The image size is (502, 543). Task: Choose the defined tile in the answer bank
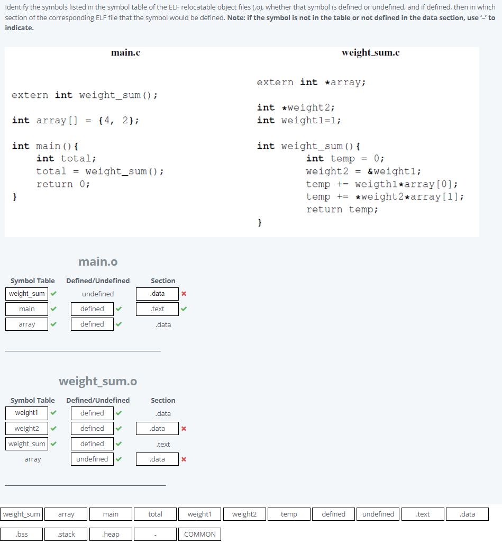[x=333, y=514]
